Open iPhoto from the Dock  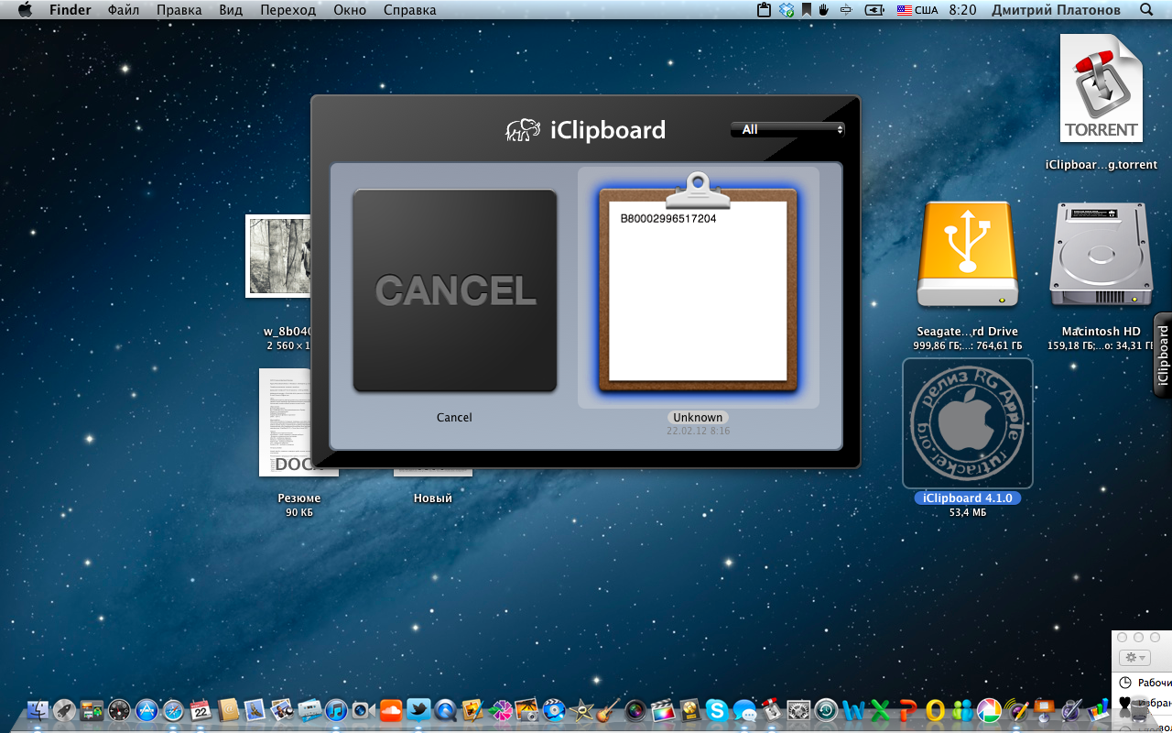point(526,710)
